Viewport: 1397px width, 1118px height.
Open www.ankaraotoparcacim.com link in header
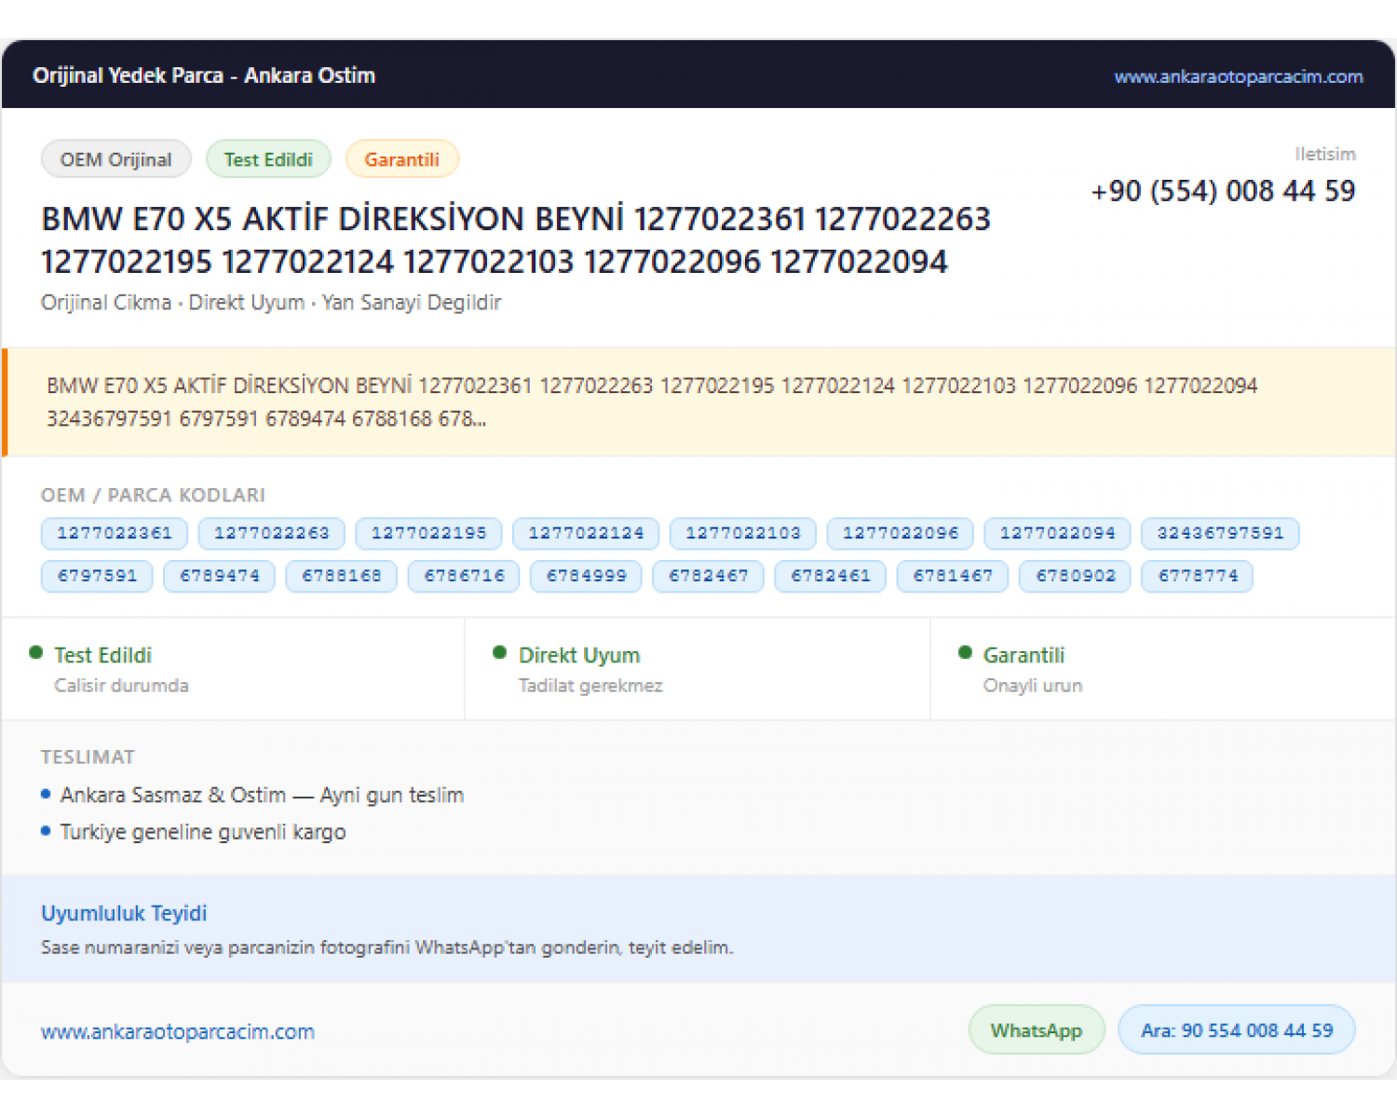[1238, 76]
